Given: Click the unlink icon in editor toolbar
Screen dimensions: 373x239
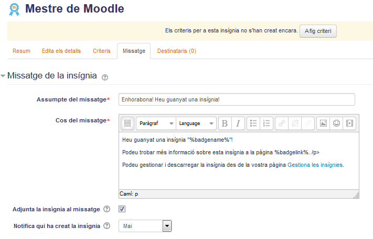Looking at the screenshot, I should pyautogui.click(x=295, y=123).
